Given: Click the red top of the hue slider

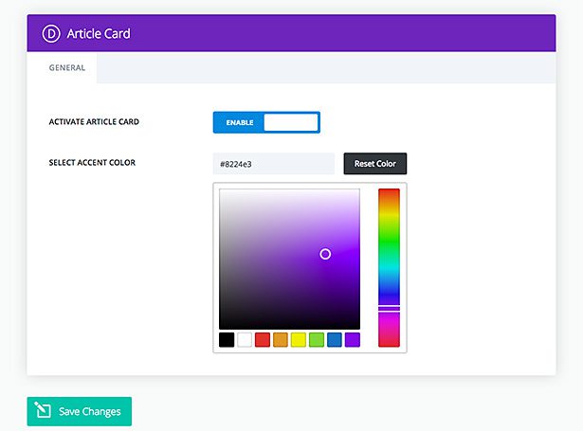Looking at the screenshot, I should pos(389,194).
